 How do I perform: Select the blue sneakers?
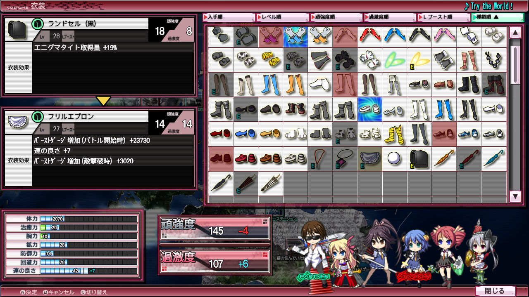(469, 134)
